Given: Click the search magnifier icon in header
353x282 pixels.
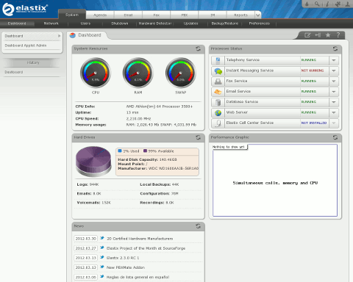Looking at the screenshot, I should 317,4.
